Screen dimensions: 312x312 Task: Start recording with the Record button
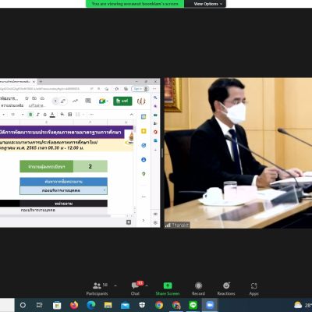(198, 289)
